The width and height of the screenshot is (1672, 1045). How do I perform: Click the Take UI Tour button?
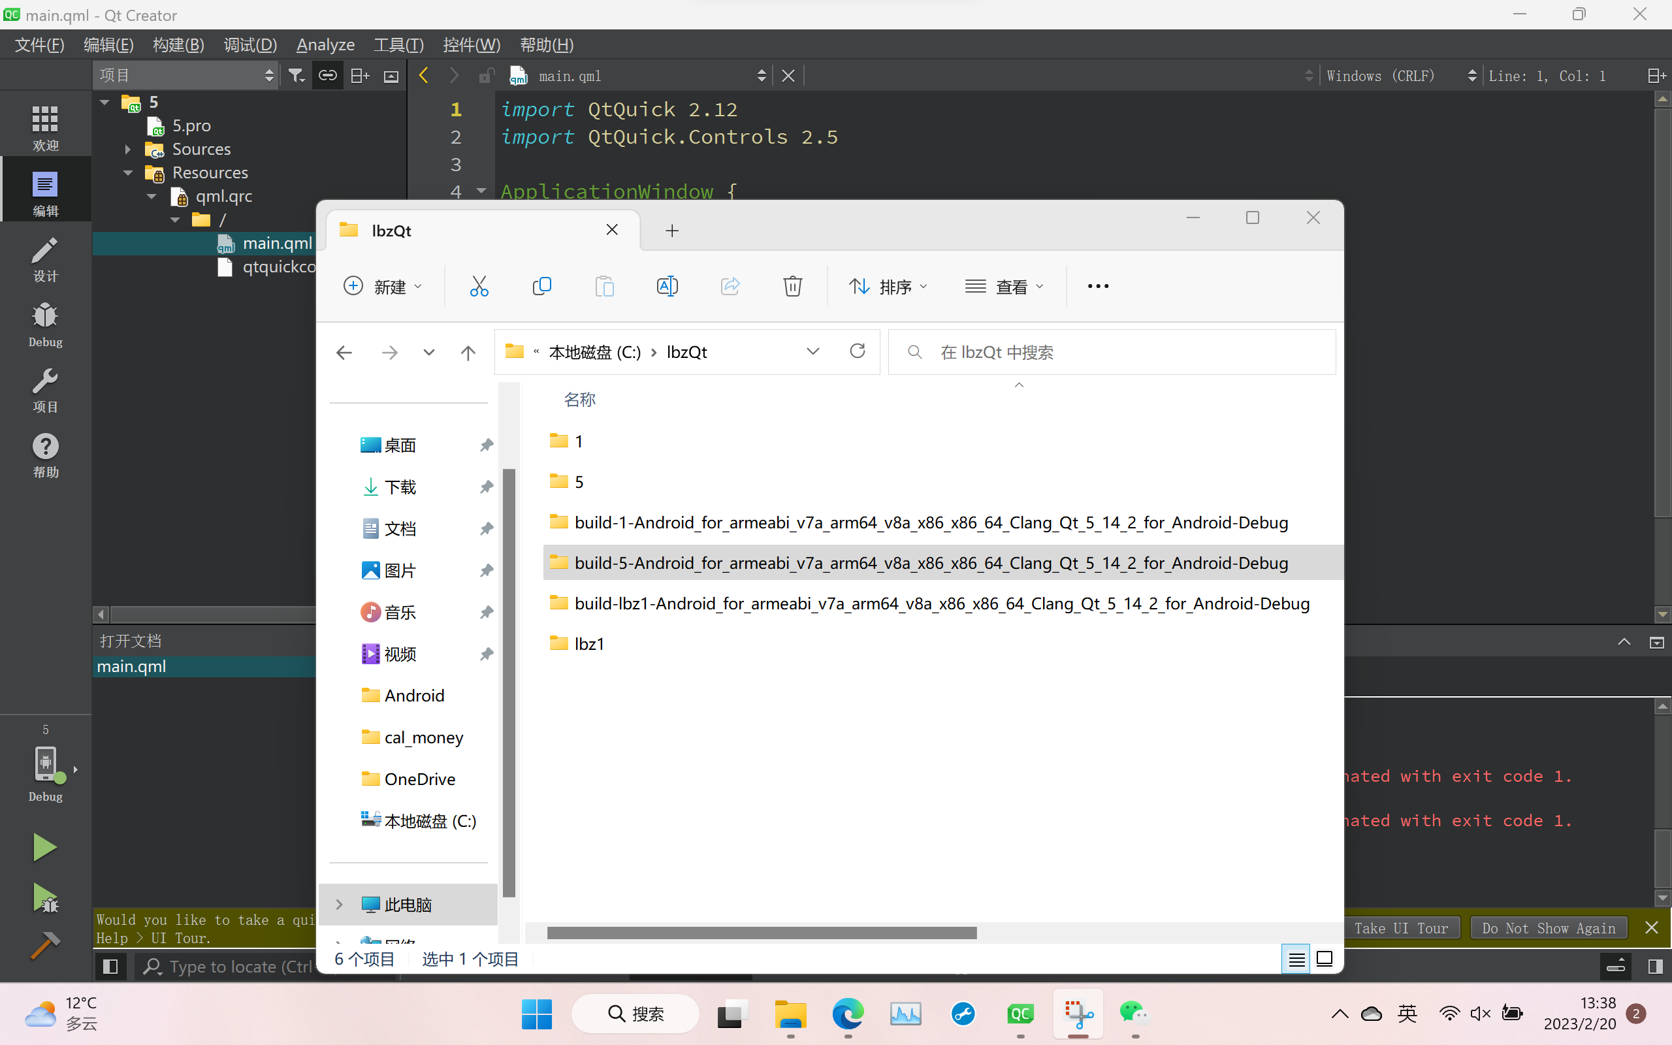pyautogui.click(x=1402, y=927)
